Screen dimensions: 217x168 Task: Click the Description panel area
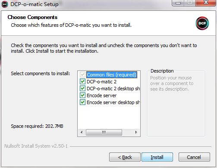click(x=176, y=104)
